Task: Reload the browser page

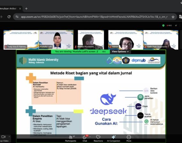Action: 9,17
